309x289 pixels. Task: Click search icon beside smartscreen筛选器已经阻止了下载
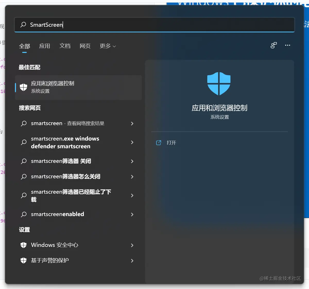(24, 195)
